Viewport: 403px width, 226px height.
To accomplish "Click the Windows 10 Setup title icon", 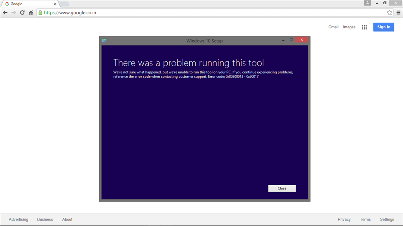I will tap(104, 40).
